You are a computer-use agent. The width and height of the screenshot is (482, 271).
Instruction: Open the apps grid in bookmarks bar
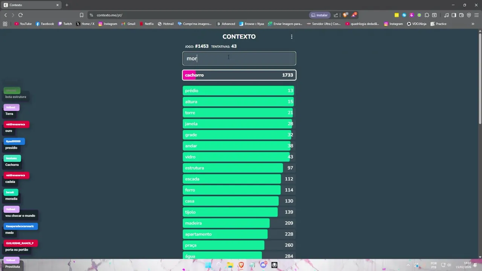pos(5,24)
